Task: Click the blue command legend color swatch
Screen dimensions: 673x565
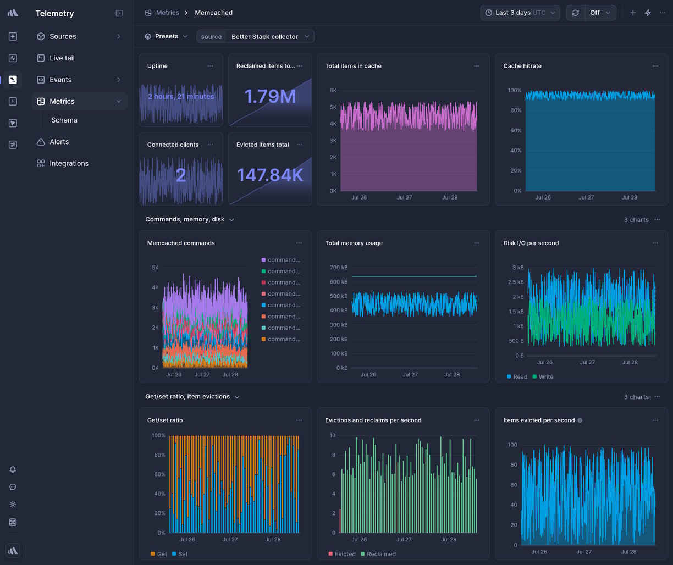Action: click(263, 305)
